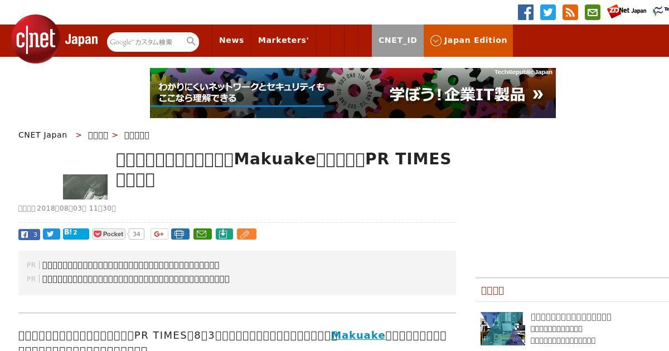Save article to Pocket

click(109, 234)
